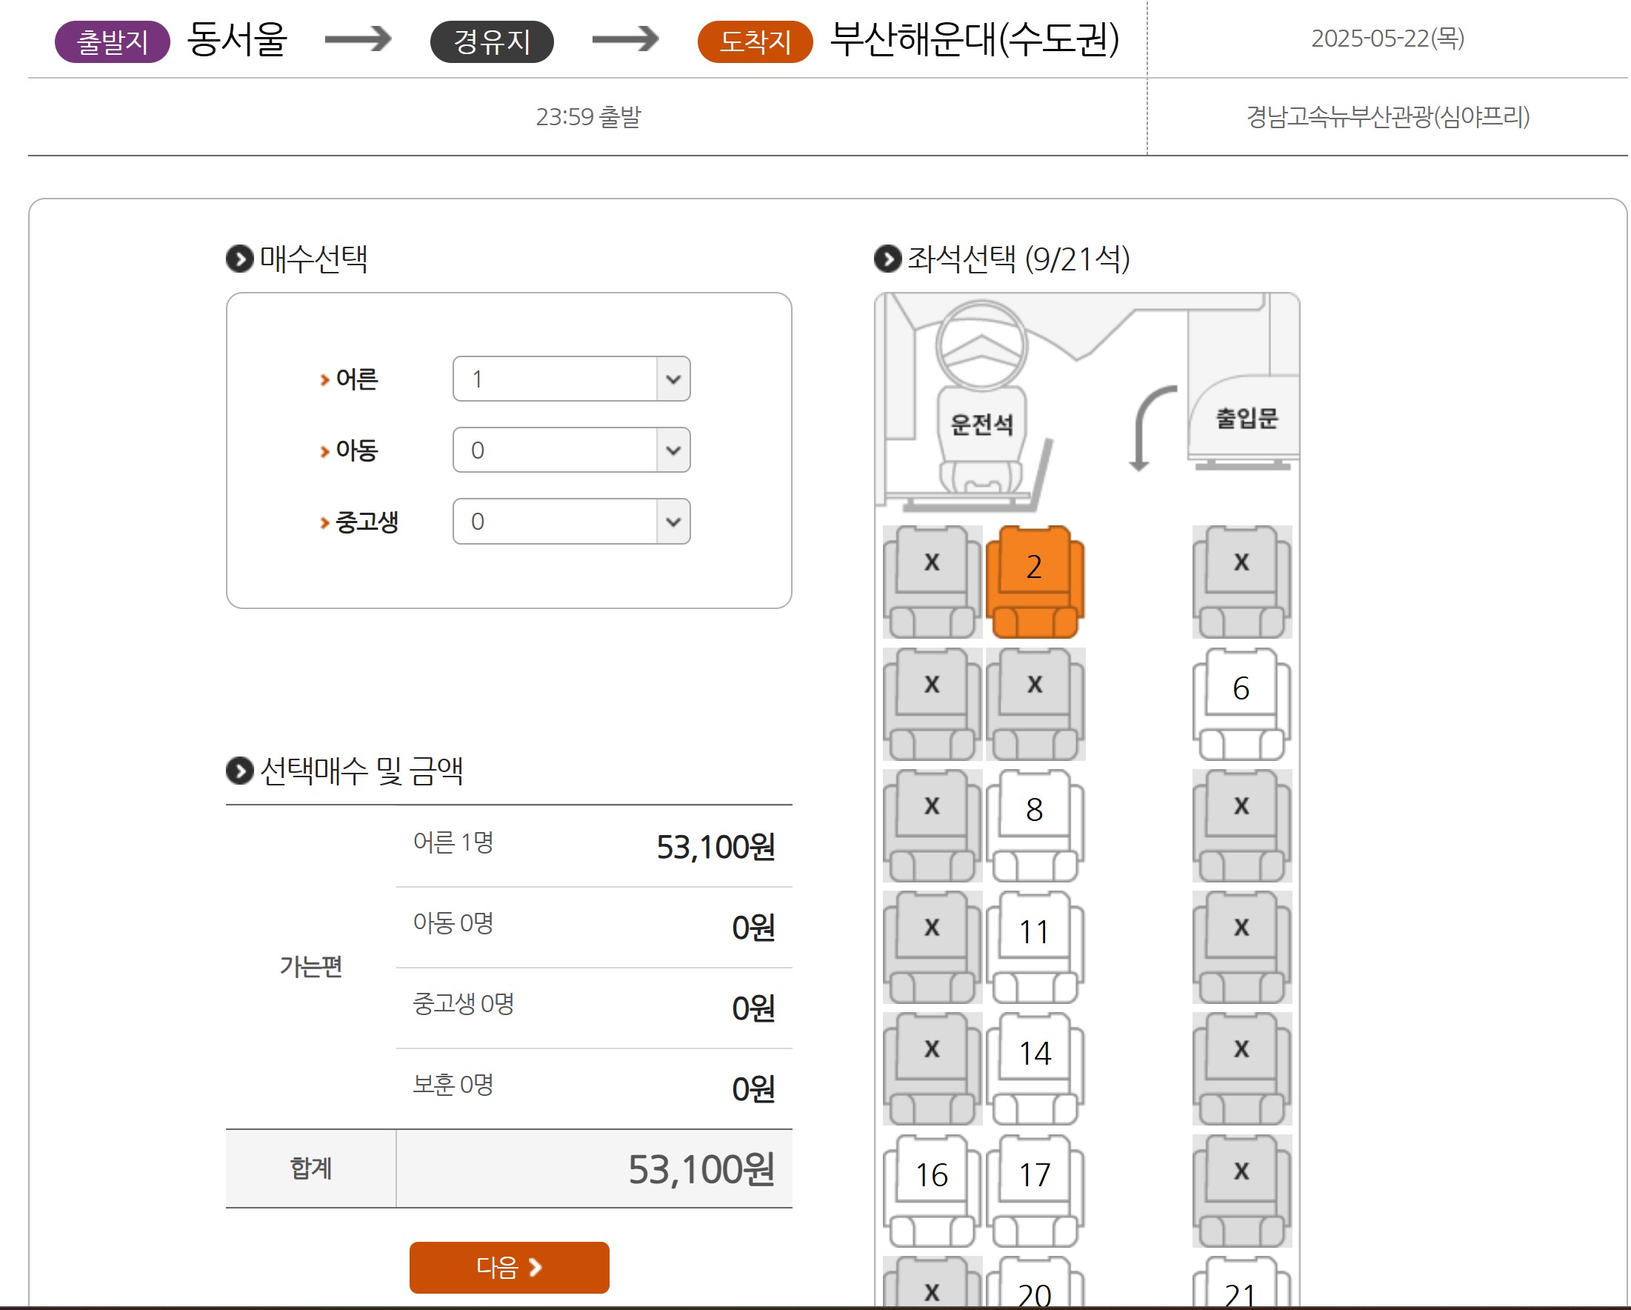Click the purple 출발지 badge

[112, 41]
